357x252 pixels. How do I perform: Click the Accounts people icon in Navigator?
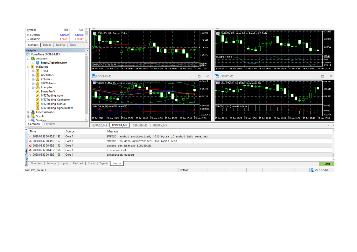33,59
